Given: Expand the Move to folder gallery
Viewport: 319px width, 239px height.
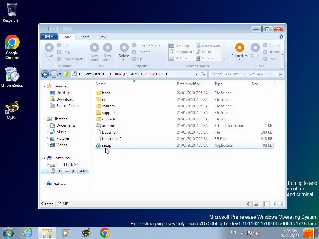Looking at the screenshot, I should 224,59.
